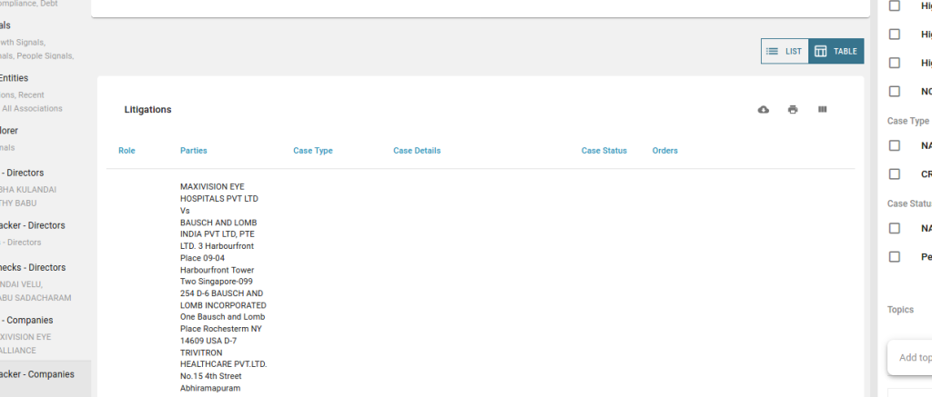Tick the NA checkbox under Case Type
Screen dimensions: 932x397
pos(895,145)
